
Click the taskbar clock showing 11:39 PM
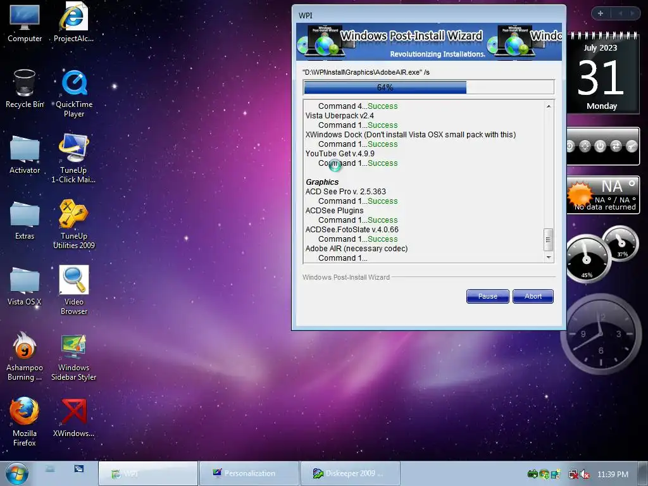[x=613, y=475]
